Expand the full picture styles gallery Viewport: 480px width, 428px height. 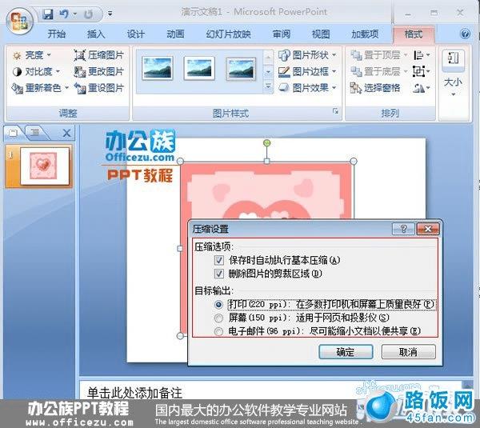(x=268, y=86)
